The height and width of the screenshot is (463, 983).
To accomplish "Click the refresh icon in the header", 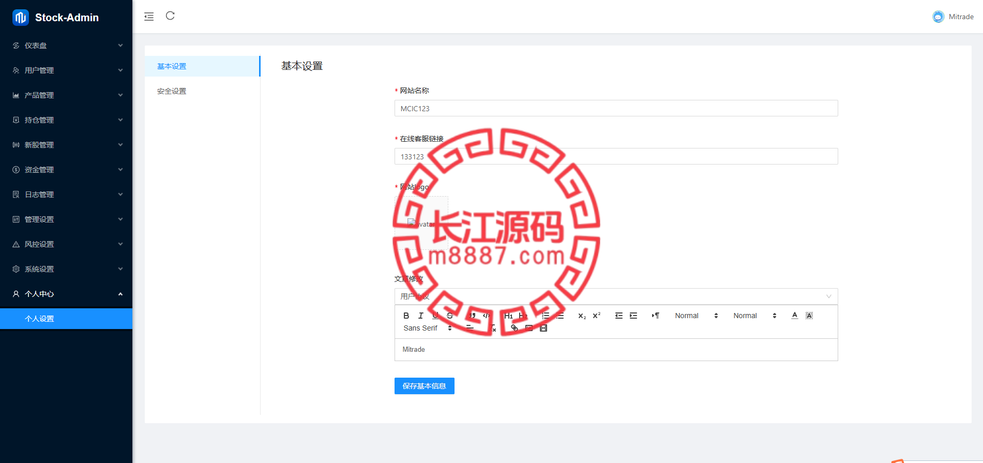I will 170,16.
